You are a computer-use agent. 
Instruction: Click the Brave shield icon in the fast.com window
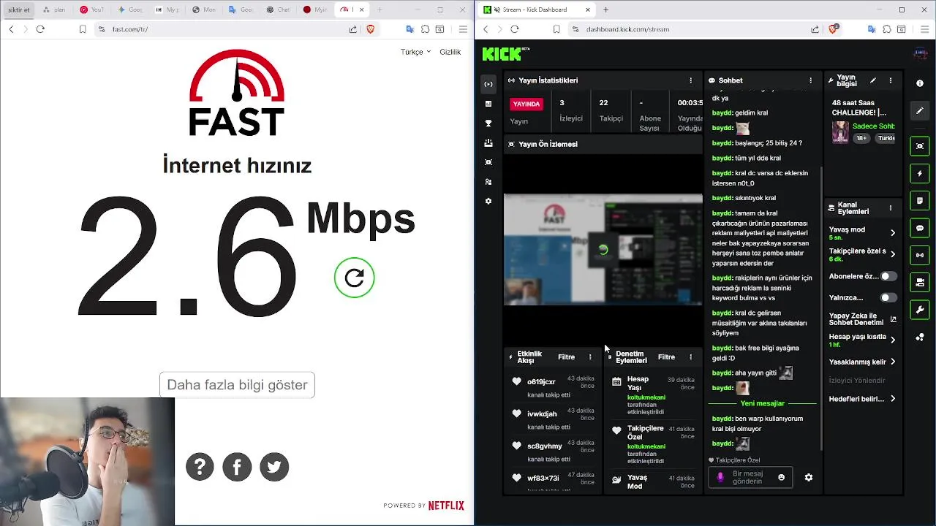[x=371, y=29]
